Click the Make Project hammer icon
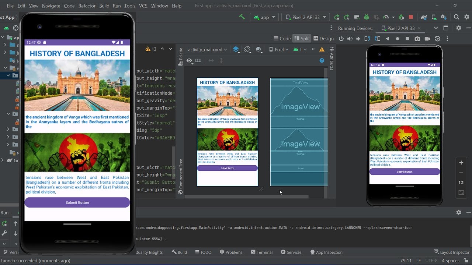Image resolution: width=472 pixels, height=265 pixels. 242,17
